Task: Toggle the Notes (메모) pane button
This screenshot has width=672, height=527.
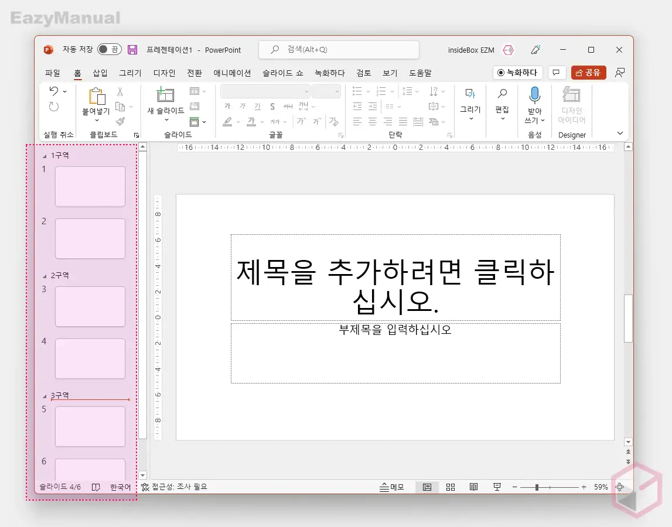Action: [x=392, y=487]
